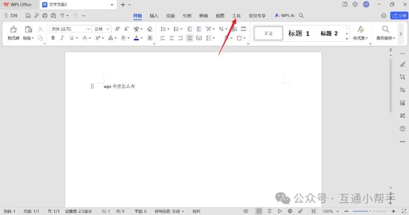Toggle strikethrough formatting

coord(85,38)
